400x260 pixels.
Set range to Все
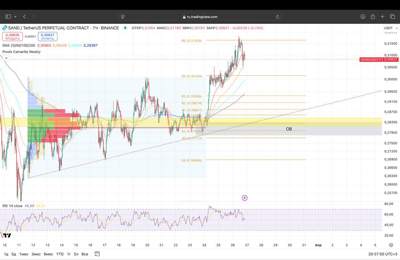pyautogui.click(x=85, y=254)
